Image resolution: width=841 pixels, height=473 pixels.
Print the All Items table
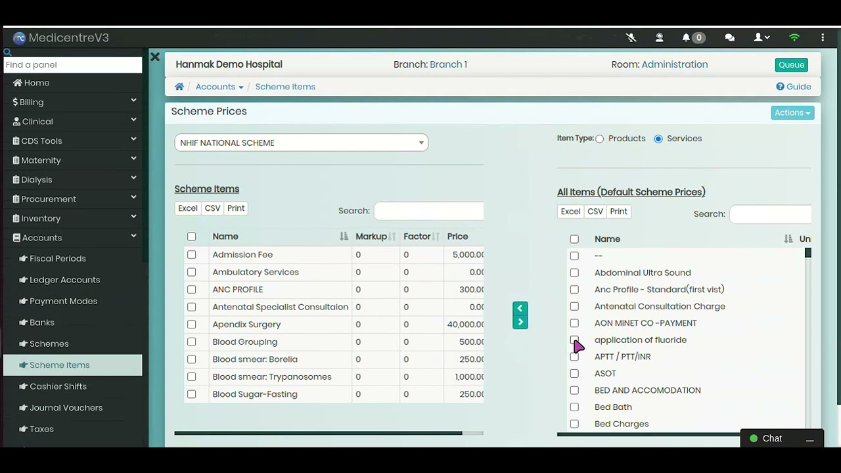pyautogui.click(x=618, y=212)
